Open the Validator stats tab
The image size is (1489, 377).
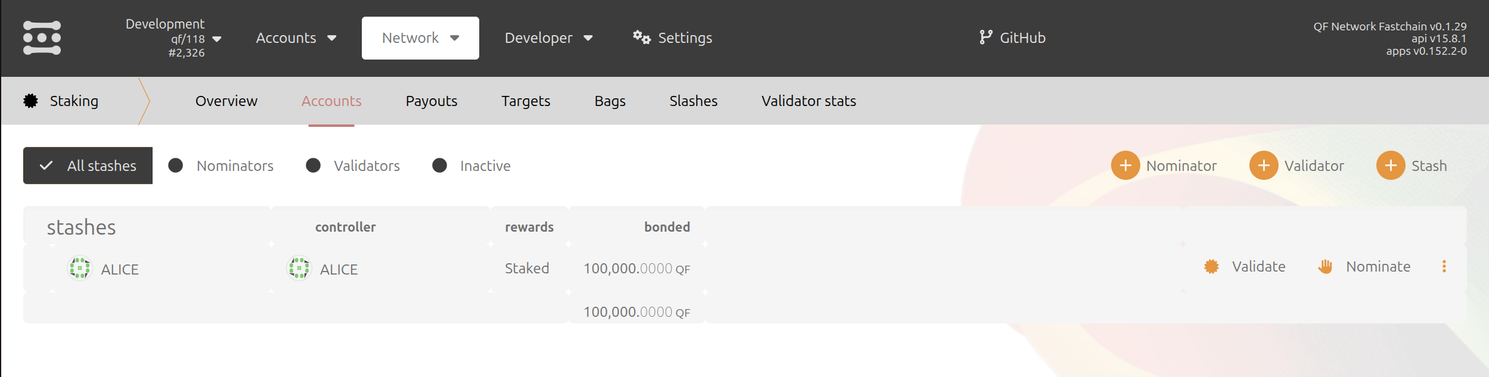(x=808, y=100)
